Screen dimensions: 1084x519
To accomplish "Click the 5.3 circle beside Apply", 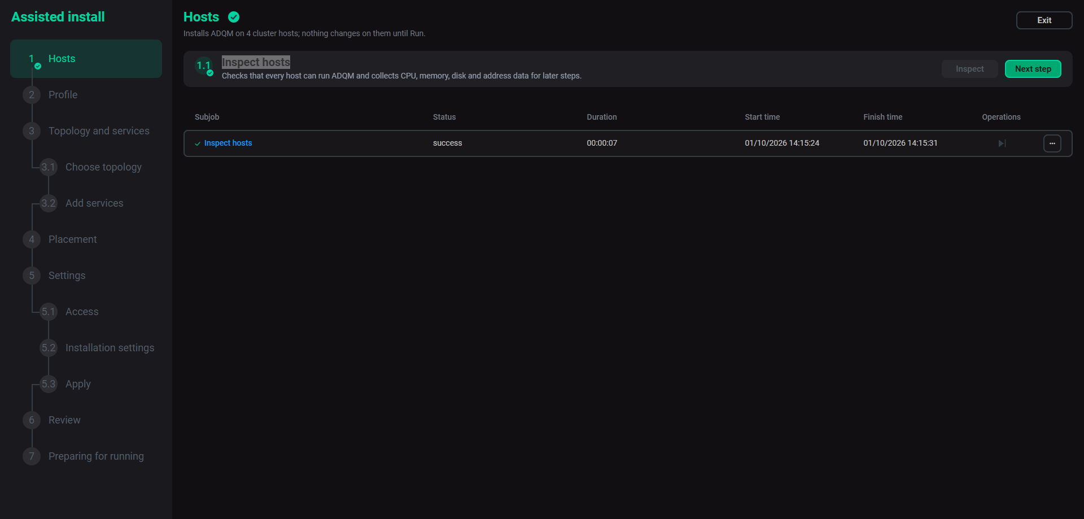I will [49, 384].
